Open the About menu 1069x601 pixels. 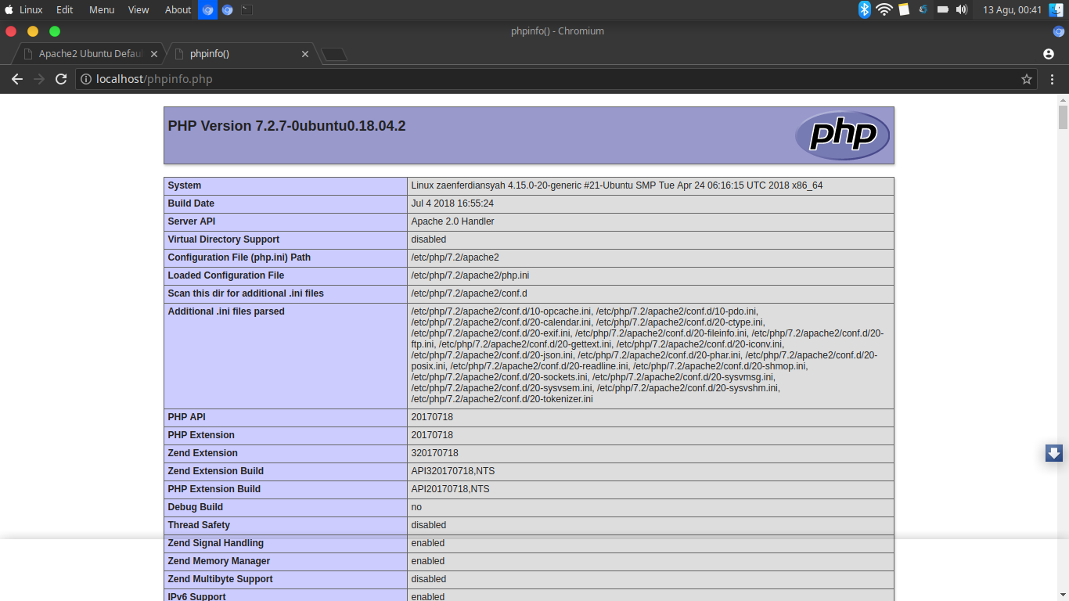click(178, 9)
